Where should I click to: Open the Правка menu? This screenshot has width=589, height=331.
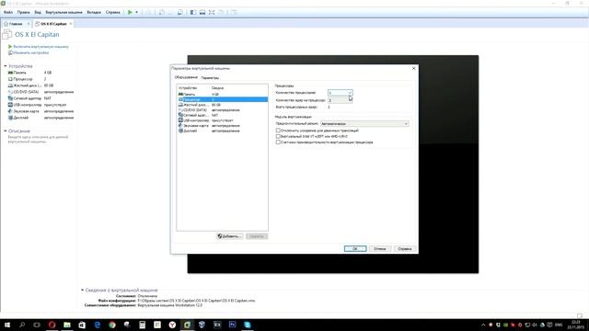coord(23,12)
